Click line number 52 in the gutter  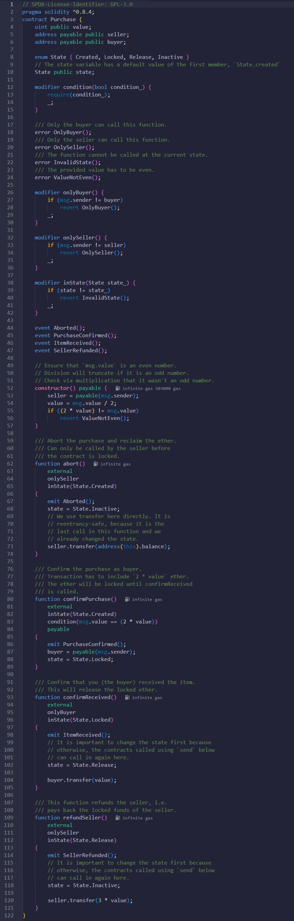10,388
